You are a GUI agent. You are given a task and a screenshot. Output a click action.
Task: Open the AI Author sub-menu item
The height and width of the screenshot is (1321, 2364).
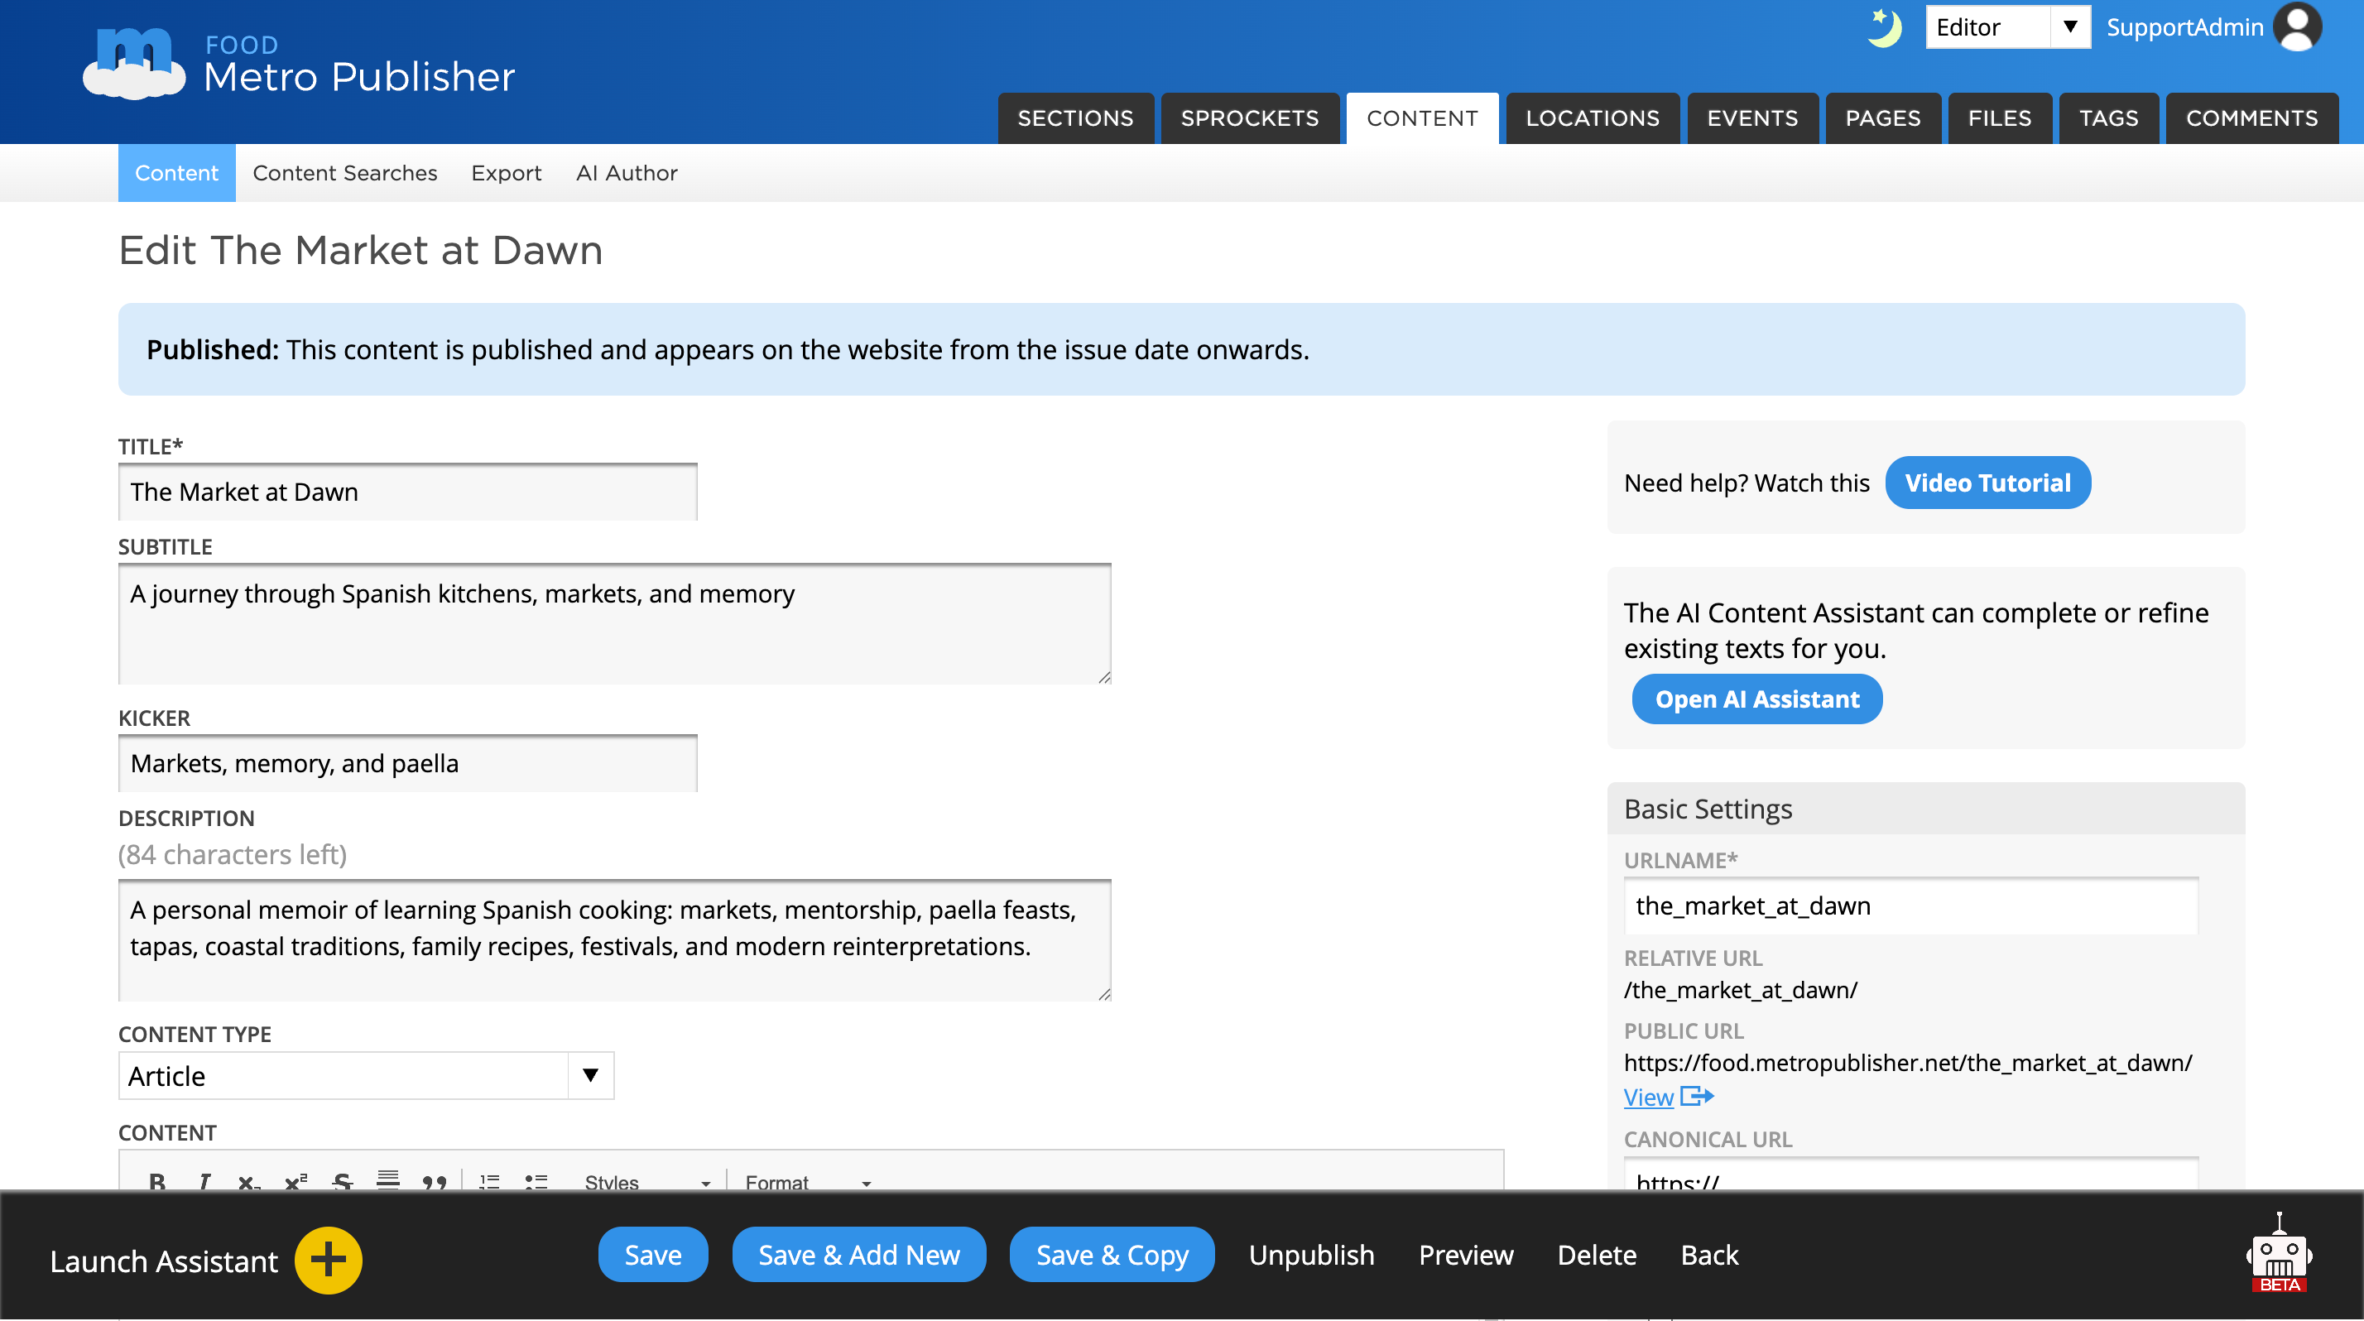(627, 172)
